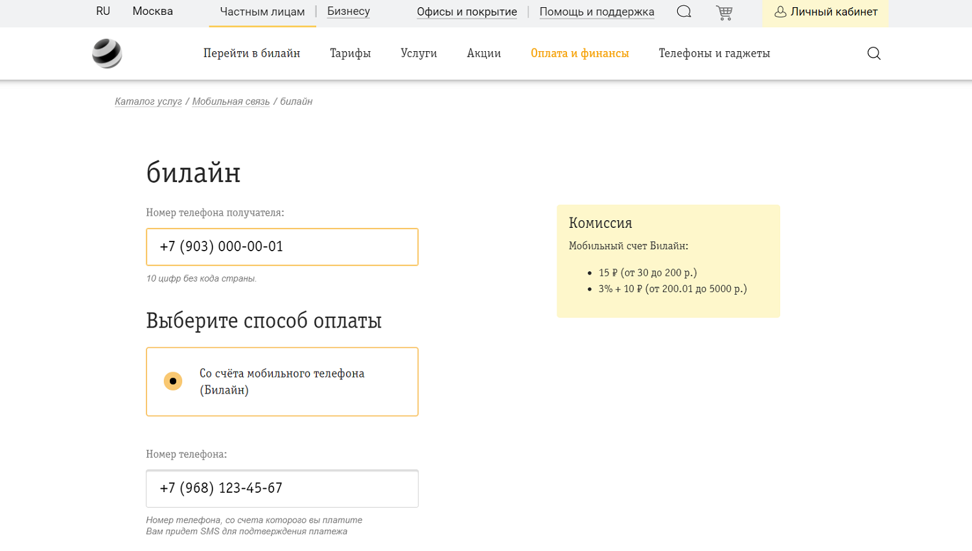
Task: Click 'Выберите способ оплаты' heading
Action: (264, 320)
